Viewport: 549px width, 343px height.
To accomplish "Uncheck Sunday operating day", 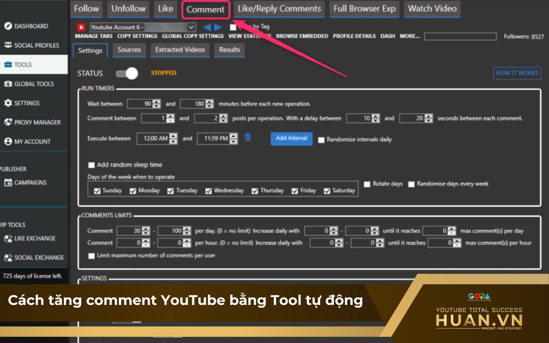I will tap(97, 191).
